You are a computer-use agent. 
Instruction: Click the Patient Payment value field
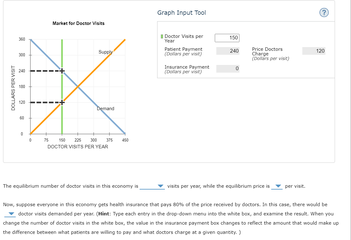228,51
